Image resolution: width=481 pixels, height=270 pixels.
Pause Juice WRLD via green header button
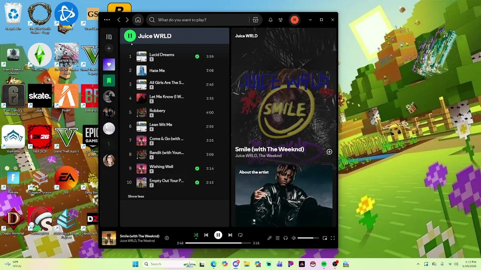[x=130, y=36]
